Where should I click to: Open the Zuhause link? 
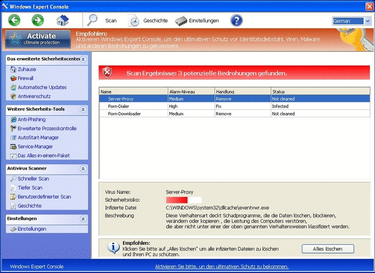pos(27,69)
